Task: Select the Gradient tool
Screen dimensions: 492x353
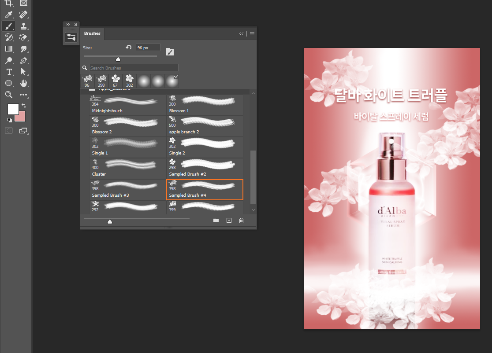Action: point(9,49)
